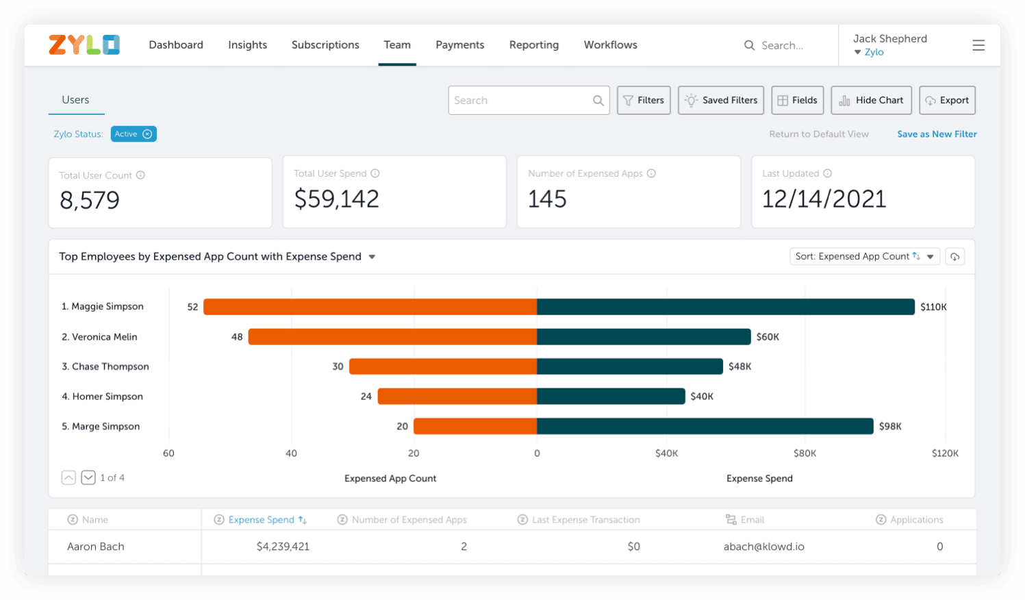Click info icon beside Last Updated
Viewport: 1025px width, 600px height.
coord(827,173)
